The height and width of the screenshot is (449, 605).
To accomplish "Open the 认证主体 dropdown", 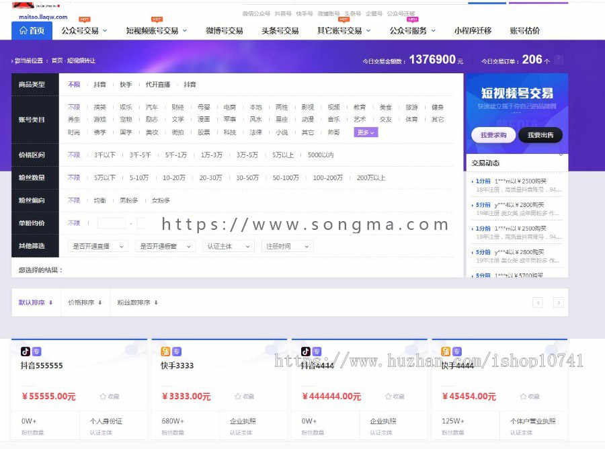I will point(229,246).
